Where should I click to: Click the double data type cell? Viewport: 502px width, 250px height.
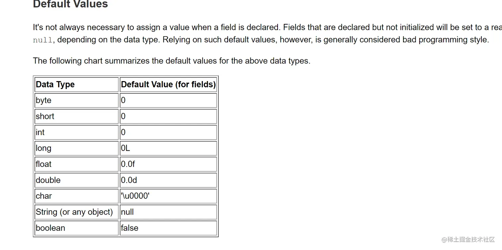tap(76, 180)
